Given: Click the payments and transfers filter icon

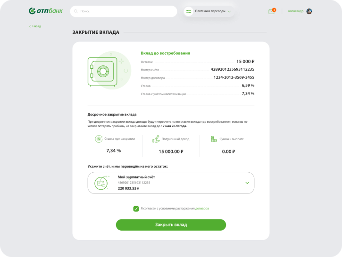Looking at the screenshot, I should coord(189,11).
